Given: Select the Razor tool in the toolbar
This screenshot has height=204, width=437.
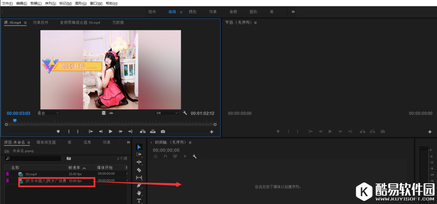Looking at the screenshot, I should tap(139, 170).
